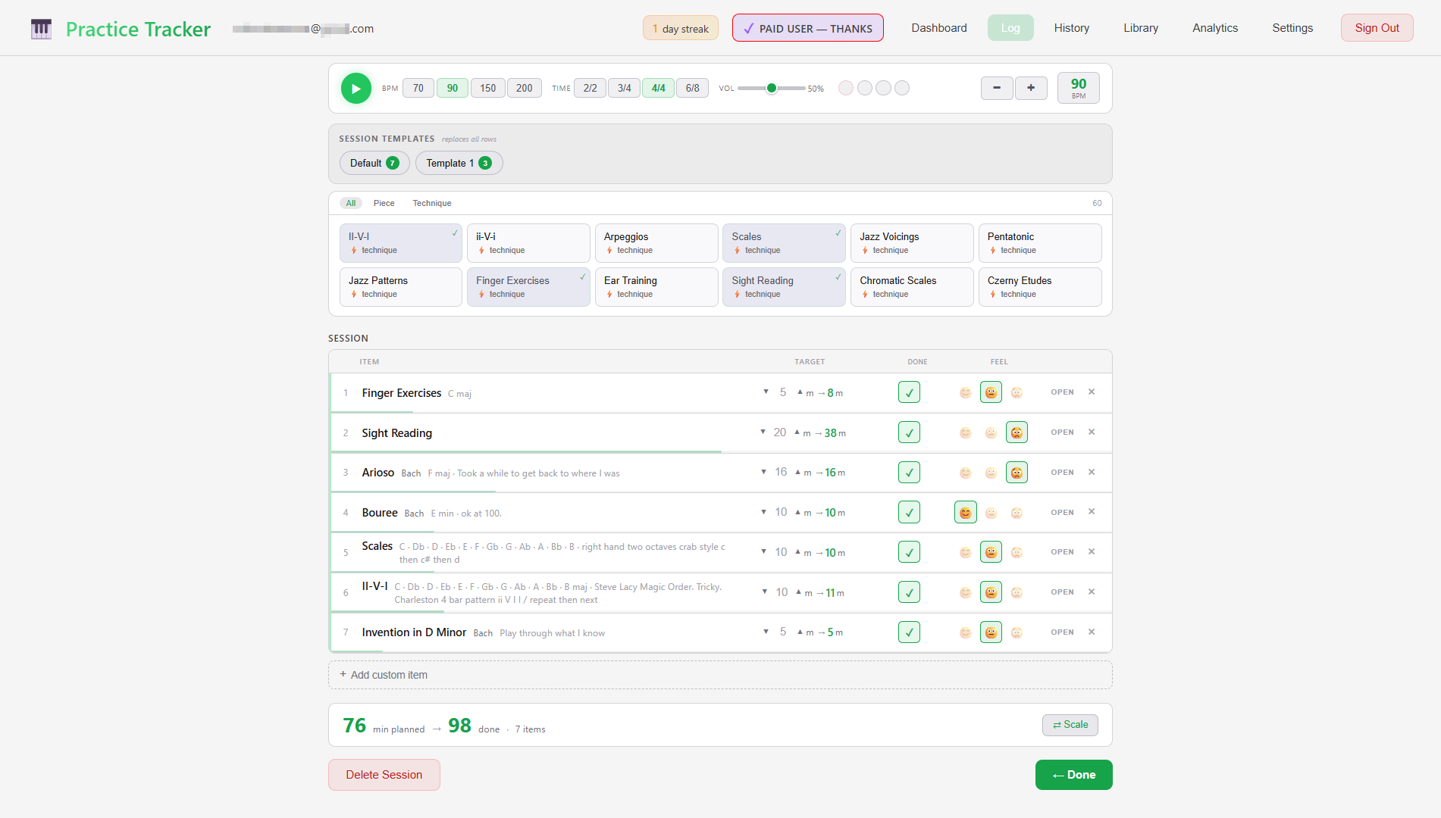Start the metronome with the play button
Viewport: 1441px width, 818px height.
356,89
